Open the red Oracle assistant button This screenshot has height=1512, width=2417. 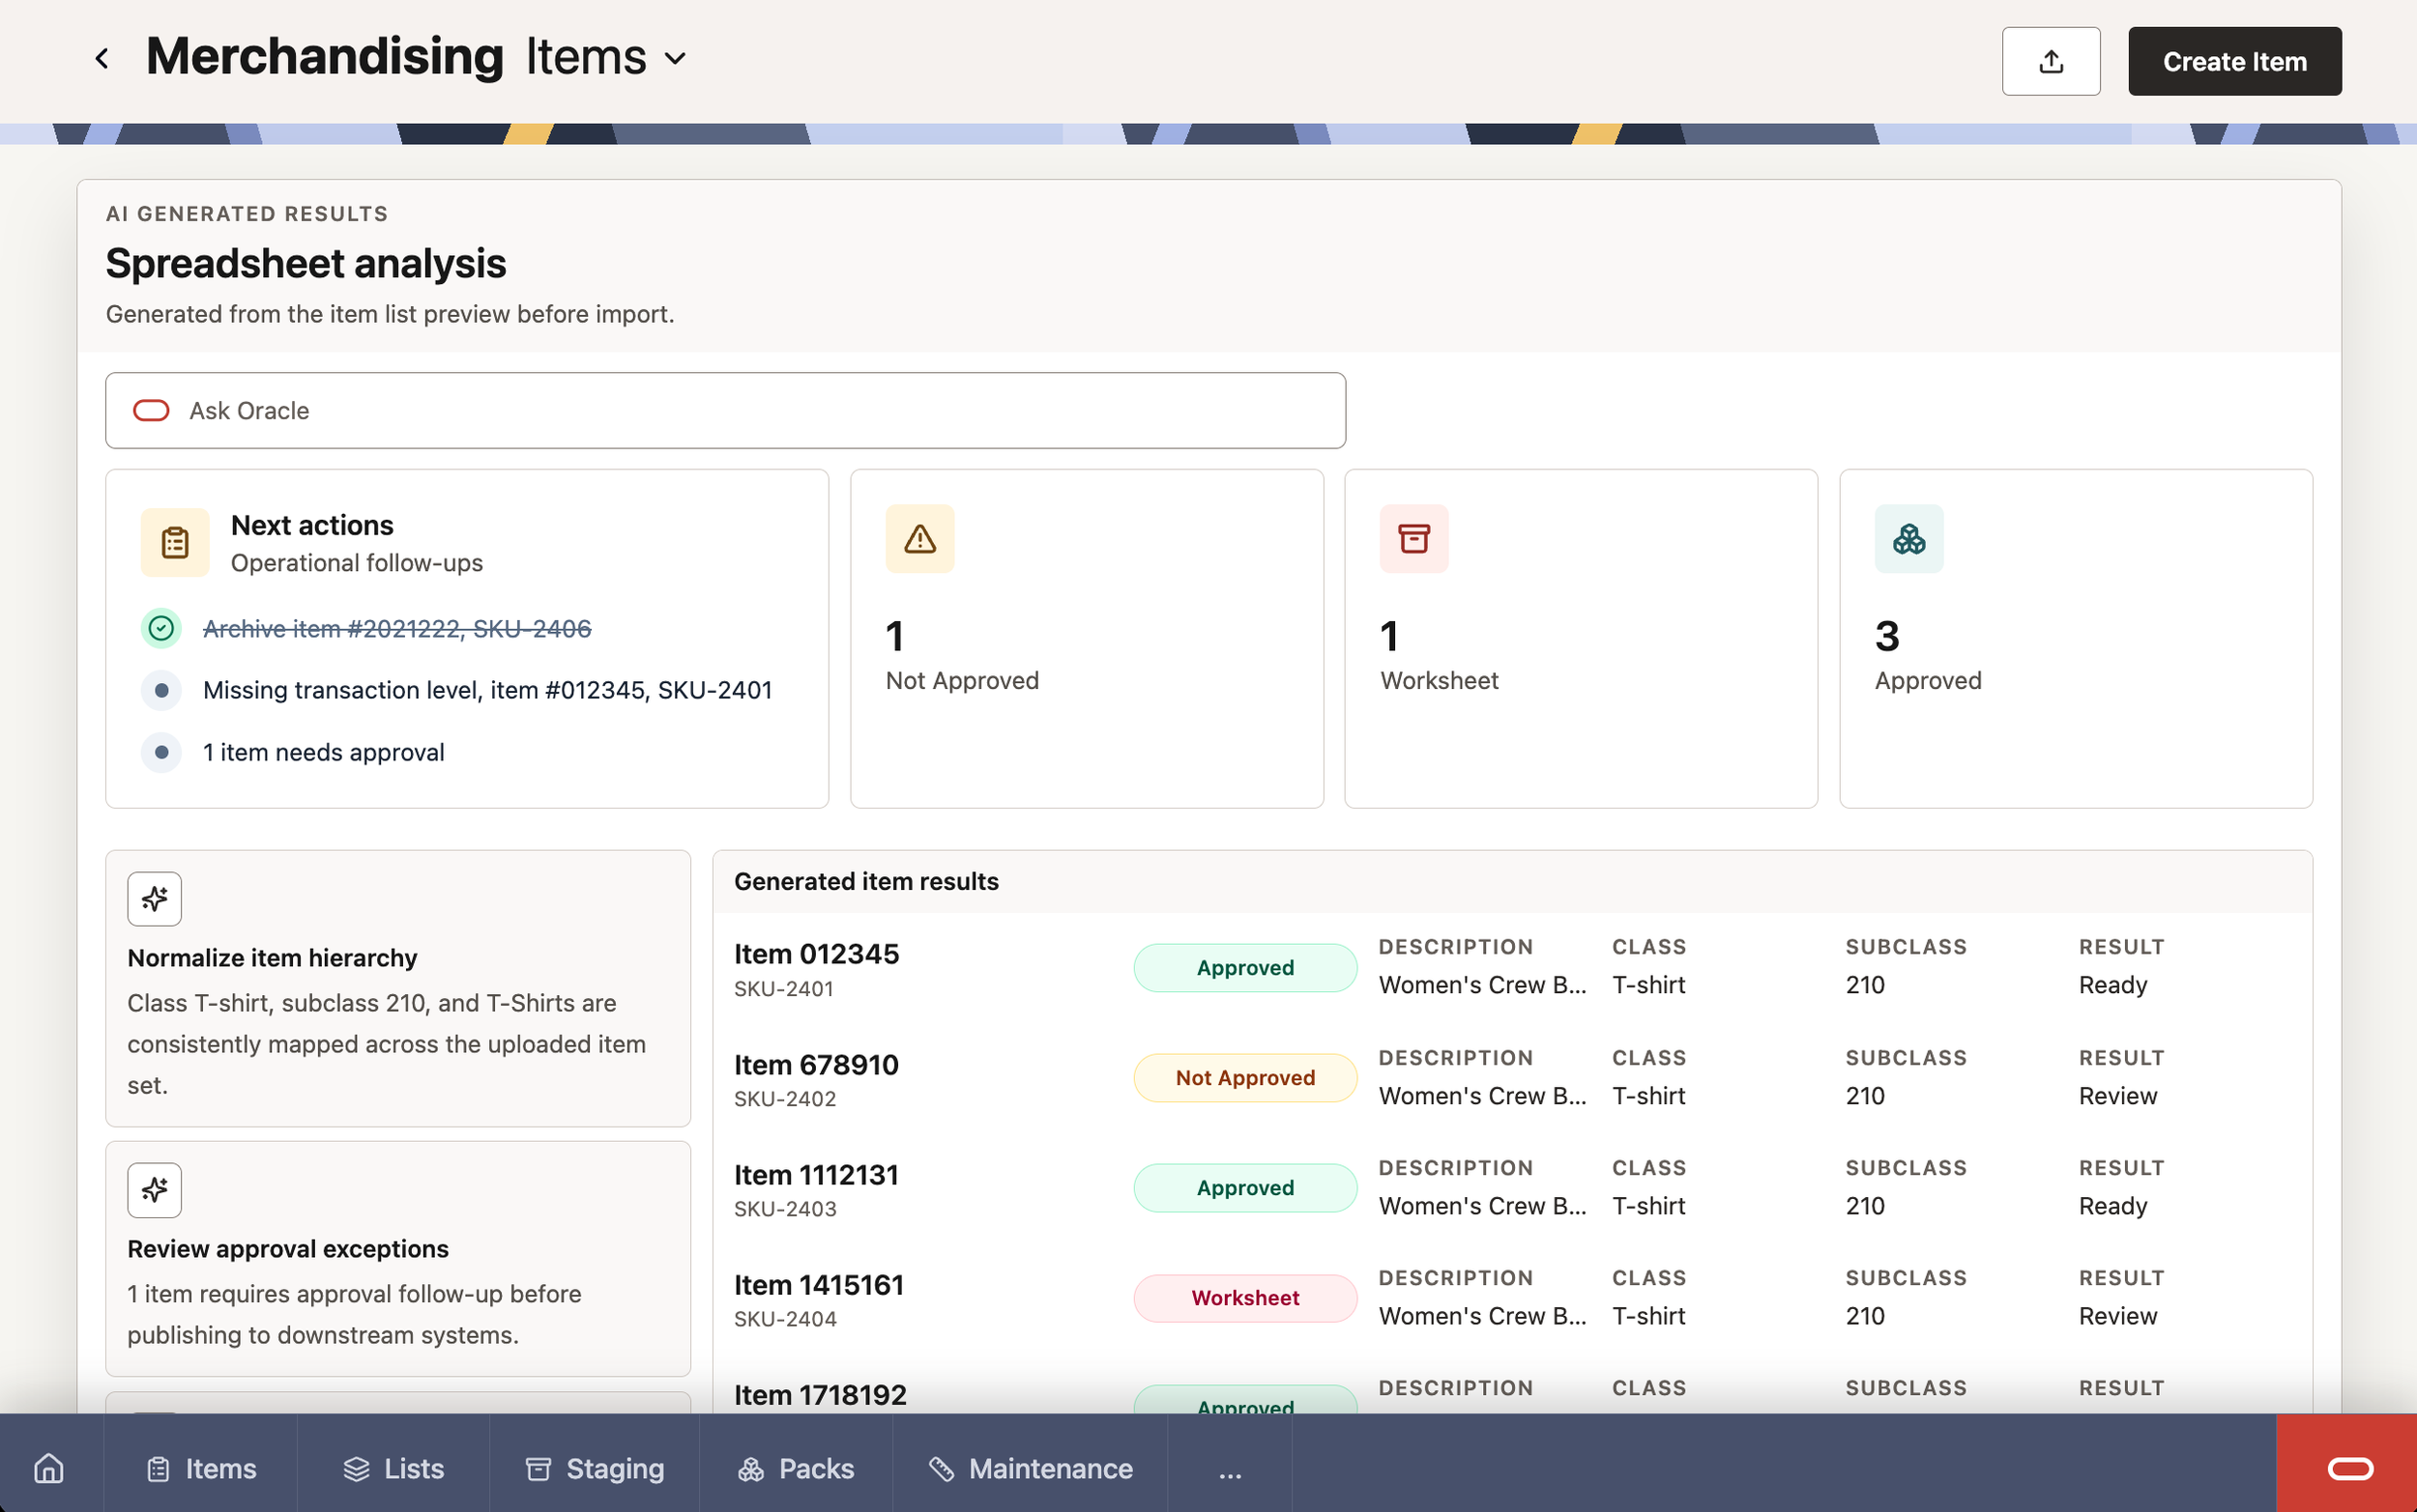click(x=2349, y=1467)
